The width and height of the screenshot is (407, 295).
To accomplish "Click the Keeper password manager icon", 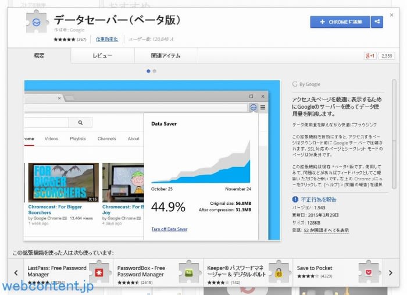I will pos(279,272).
